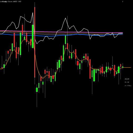Click the chart title mentioning AMEX XVZ
This screenshot has width=133, height=133.
pos(11,2)
